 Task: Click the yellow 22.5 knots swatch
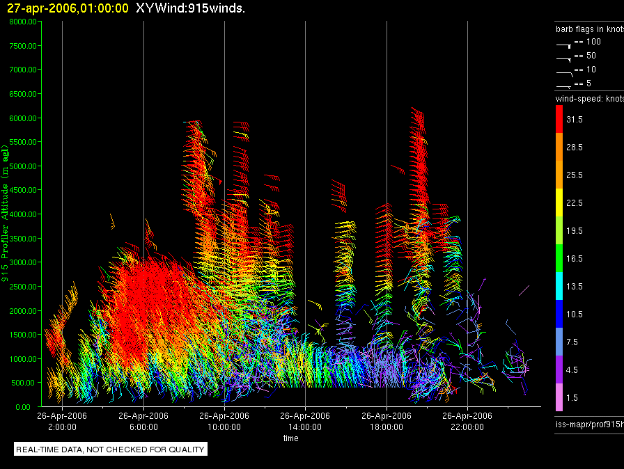click(559, 202)
